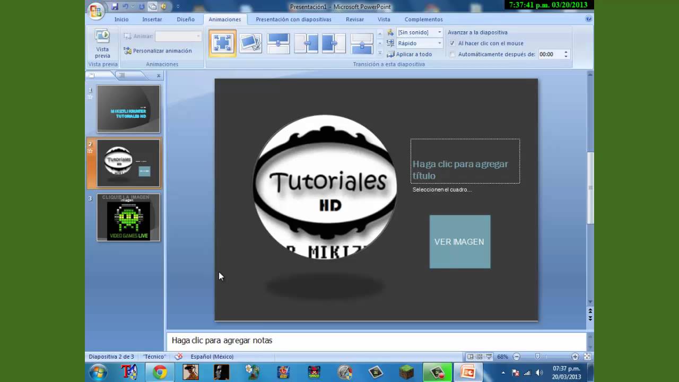This screenshot has width=679, height=382.
Task: Open PowerPoint help question mark
Action: [x=588, y=19]
